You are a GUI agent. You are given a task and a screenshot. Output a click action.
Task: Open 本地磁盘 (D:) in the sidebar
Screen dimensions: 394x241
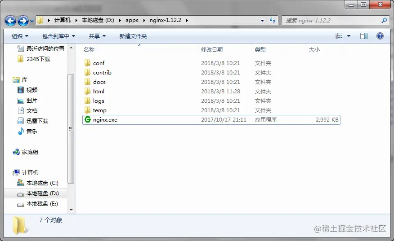[42, 193]
